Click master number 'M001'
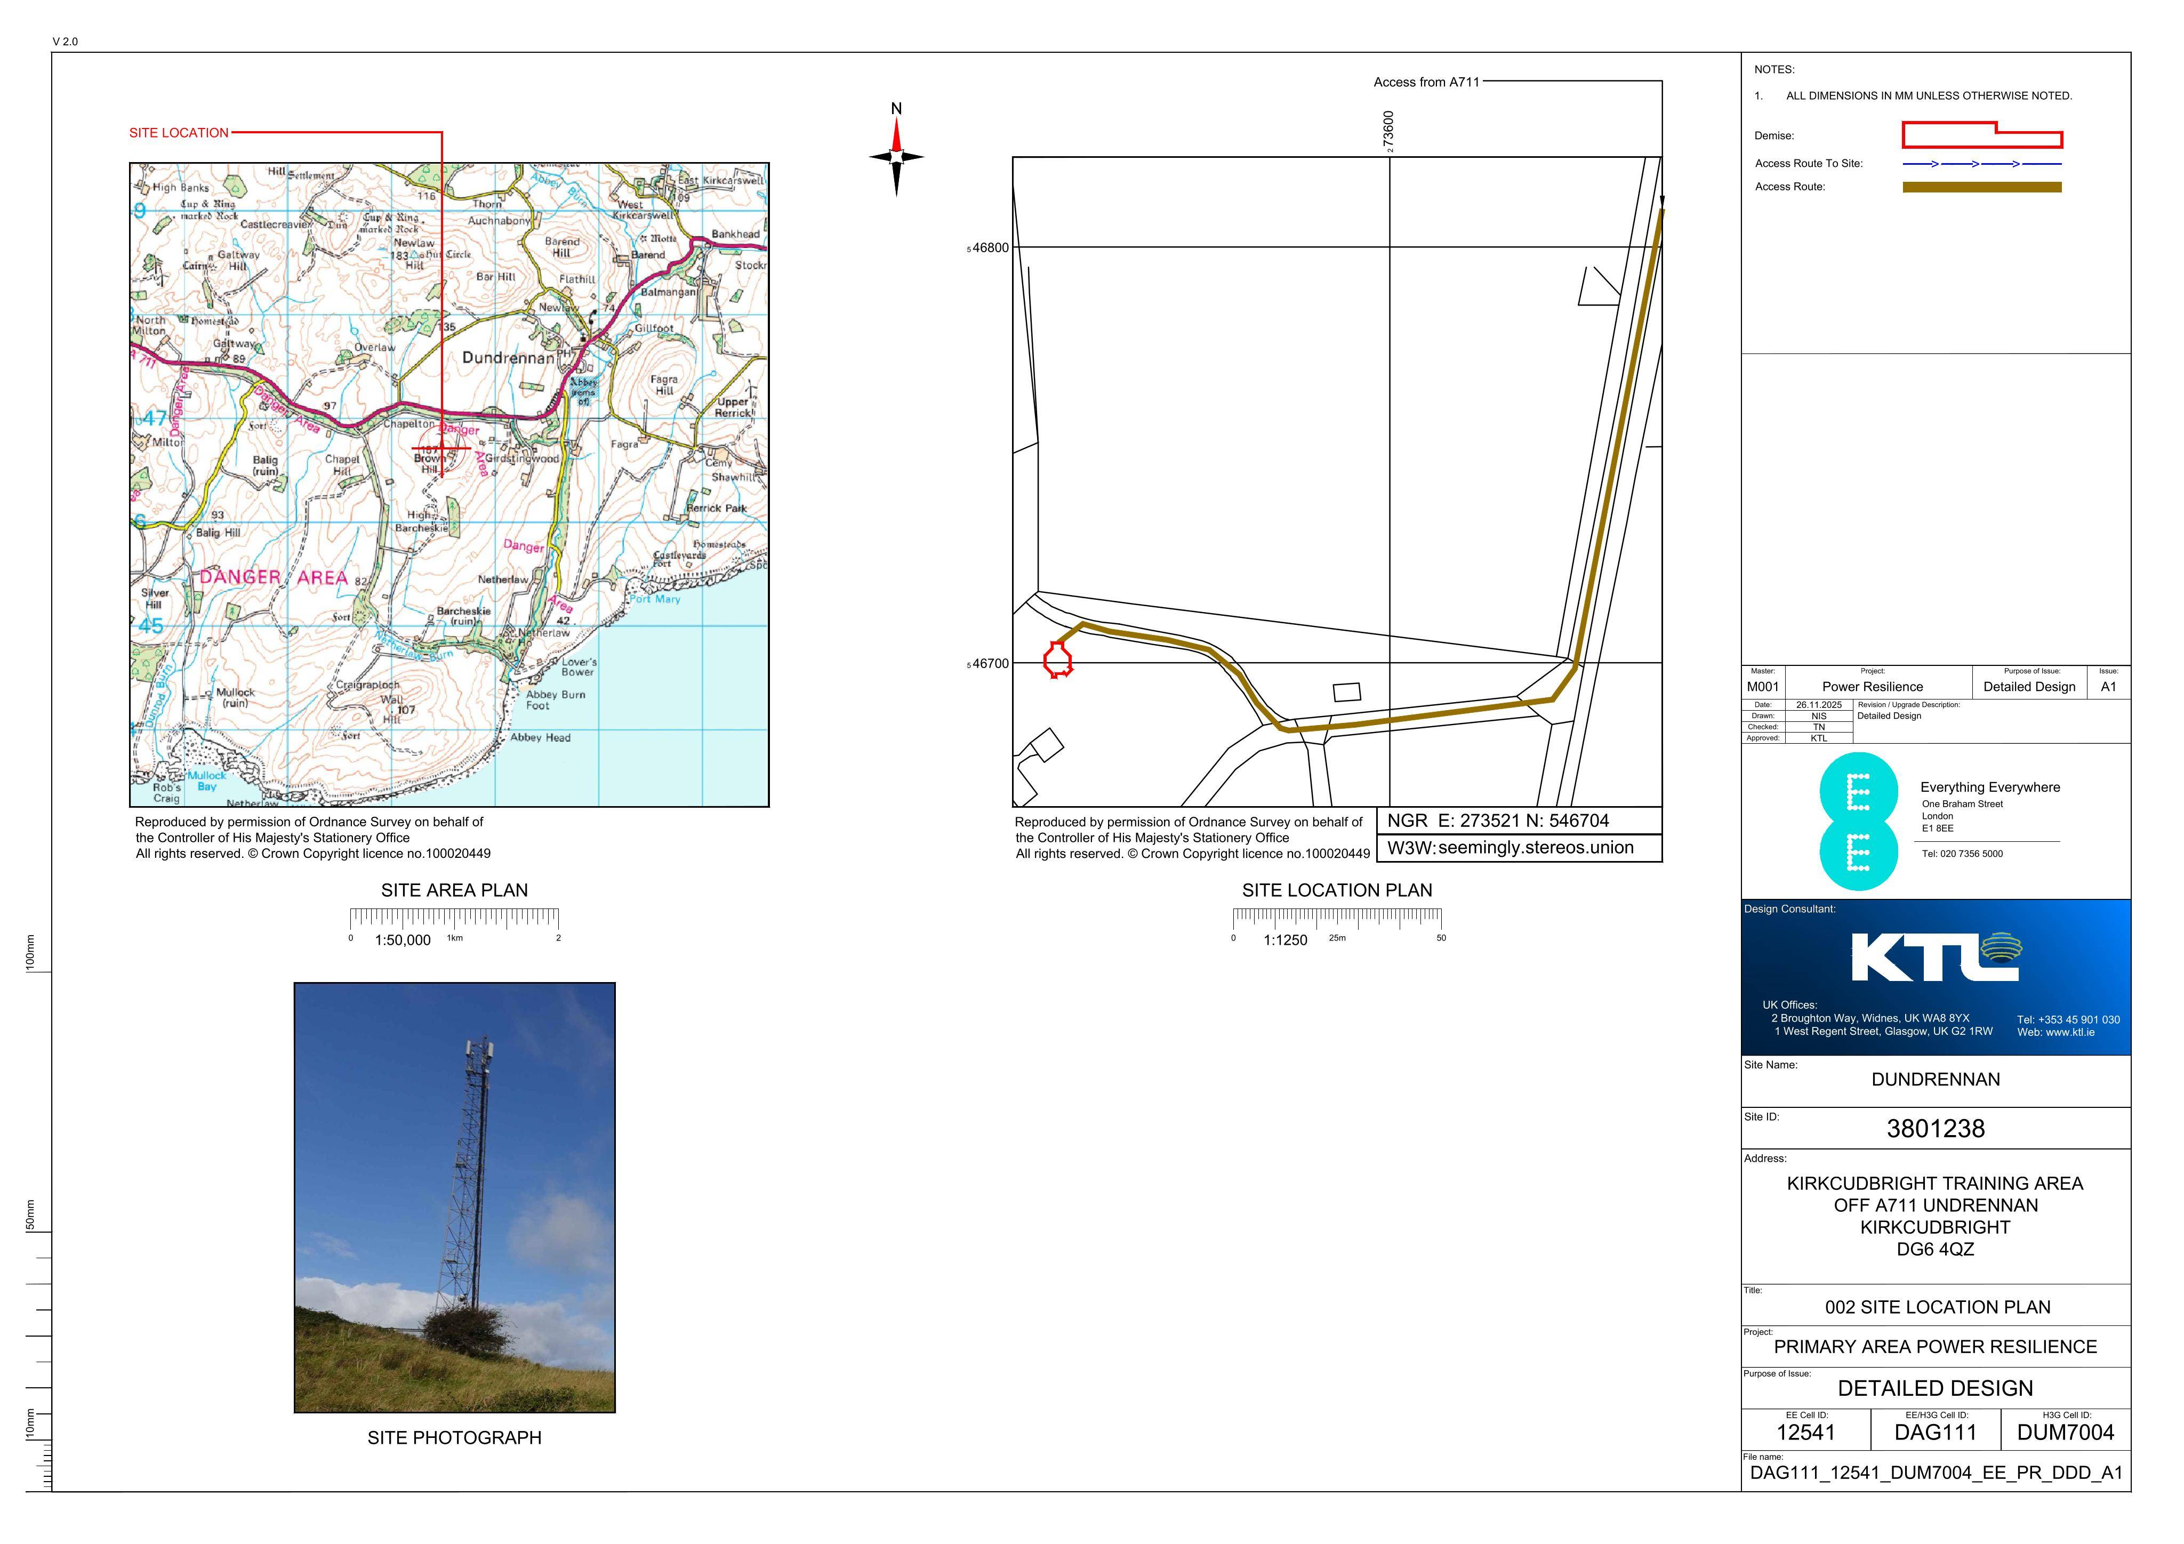The height and width of the screenshot is (1544, 2184). click(1763, 687)
